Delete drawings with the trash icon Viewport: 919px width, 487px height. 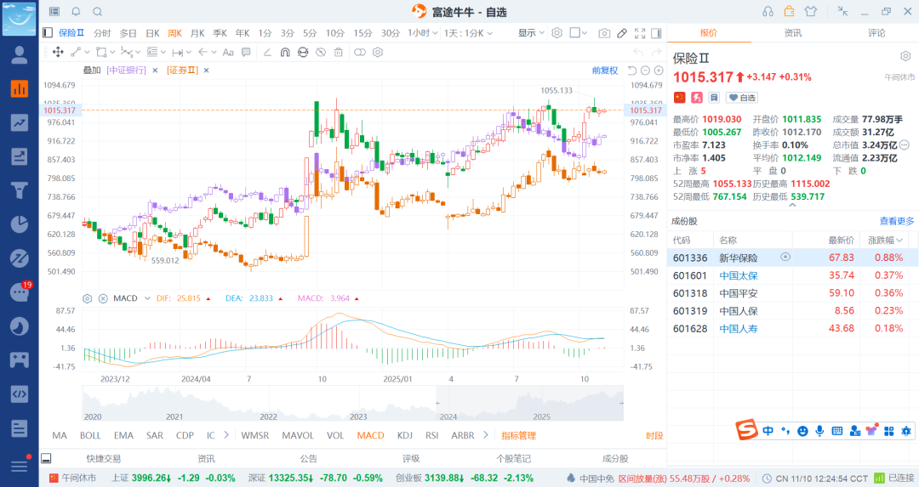pos(338,52)
